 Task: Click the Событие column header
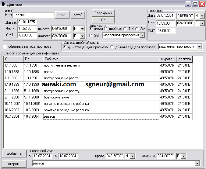[x=101, y=59]
